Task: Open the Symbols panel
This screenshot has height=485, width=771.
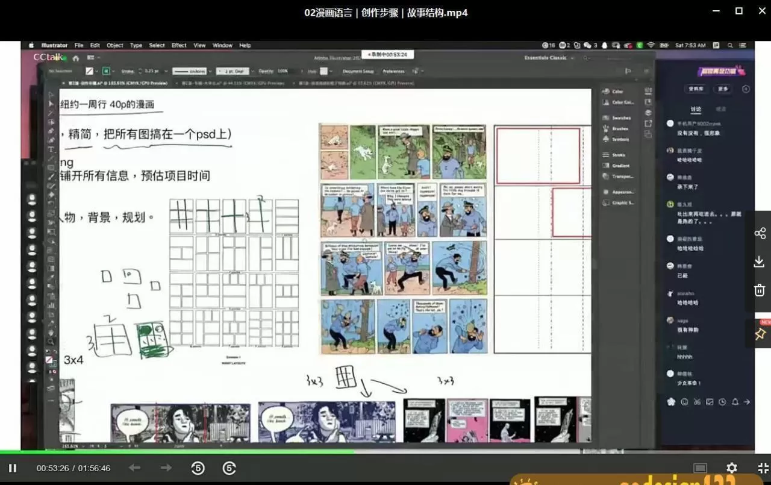Action: (x=619, y=139)
